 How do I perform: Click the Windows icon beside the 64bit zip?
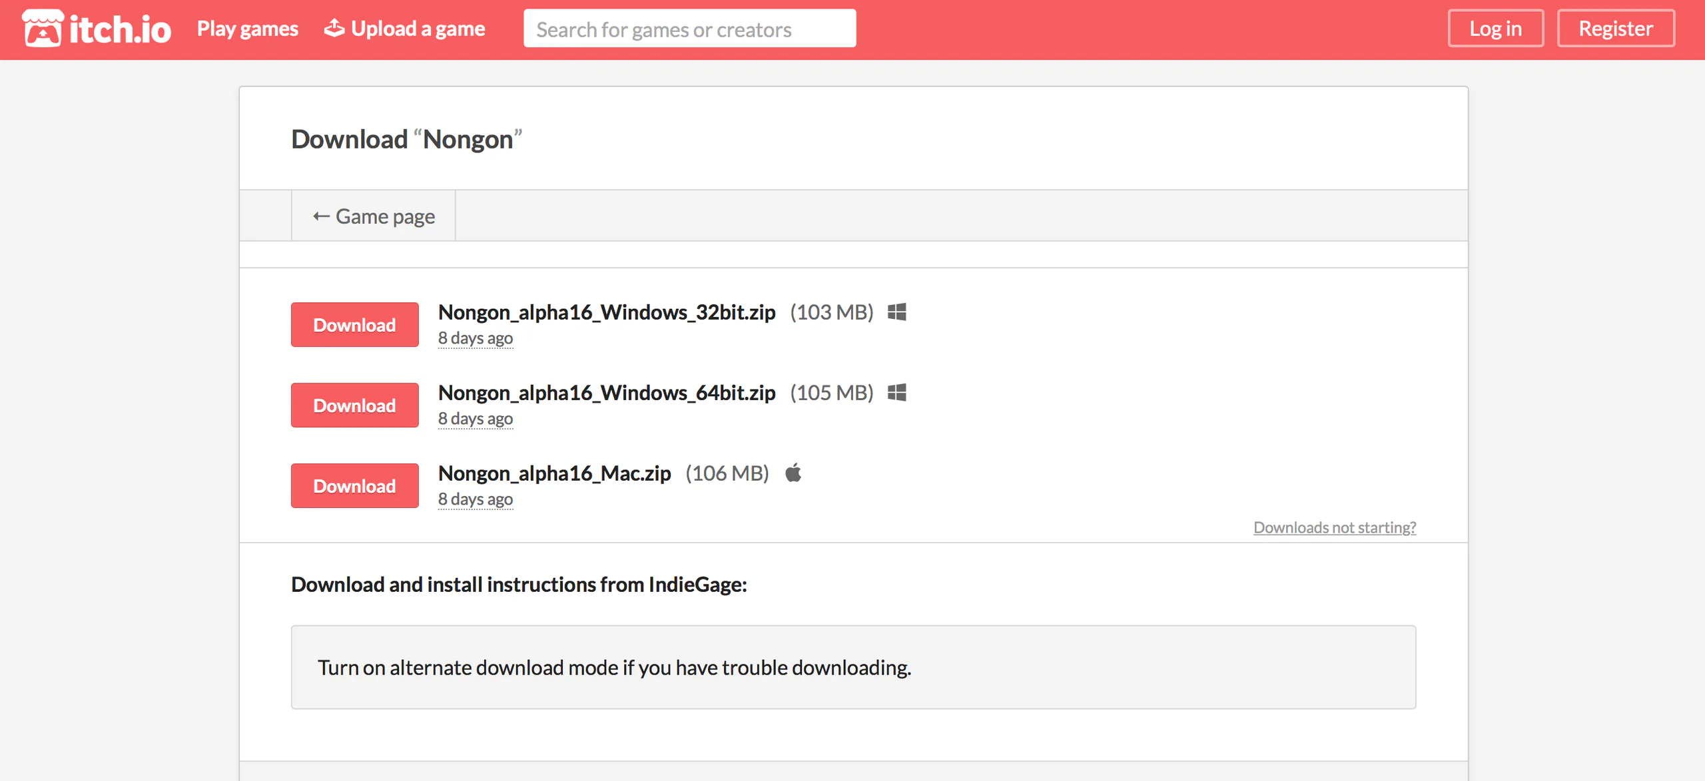coord(896,393)
